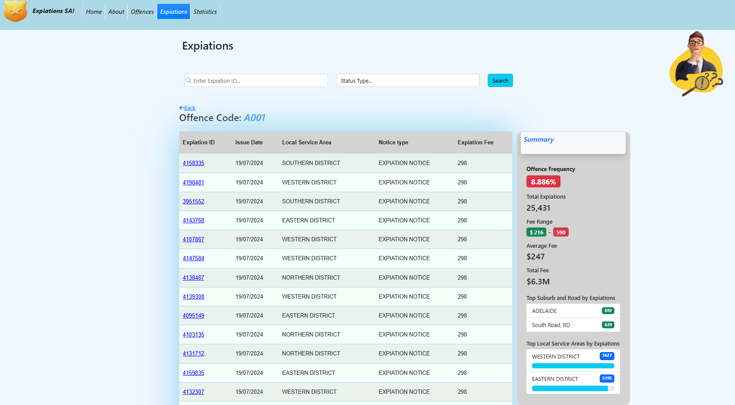Click the star badge logo icon
The image size is (735, 405).
(x=16, y=12)
